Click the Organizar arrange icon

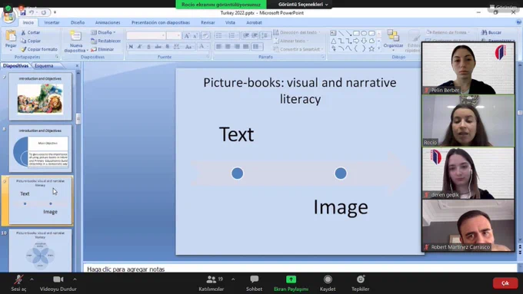[393, 35]
